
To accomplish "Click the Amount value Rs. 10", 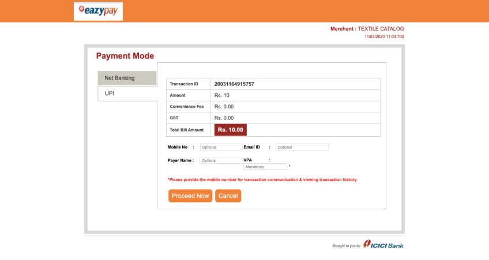I will pos(222,95).
